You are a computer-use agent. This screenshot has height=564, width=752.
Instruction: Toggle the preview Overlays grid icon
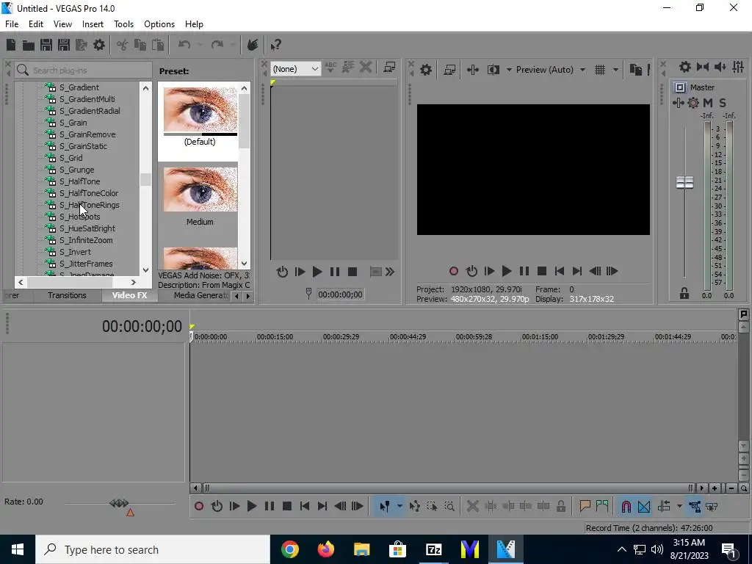point(600,70)
